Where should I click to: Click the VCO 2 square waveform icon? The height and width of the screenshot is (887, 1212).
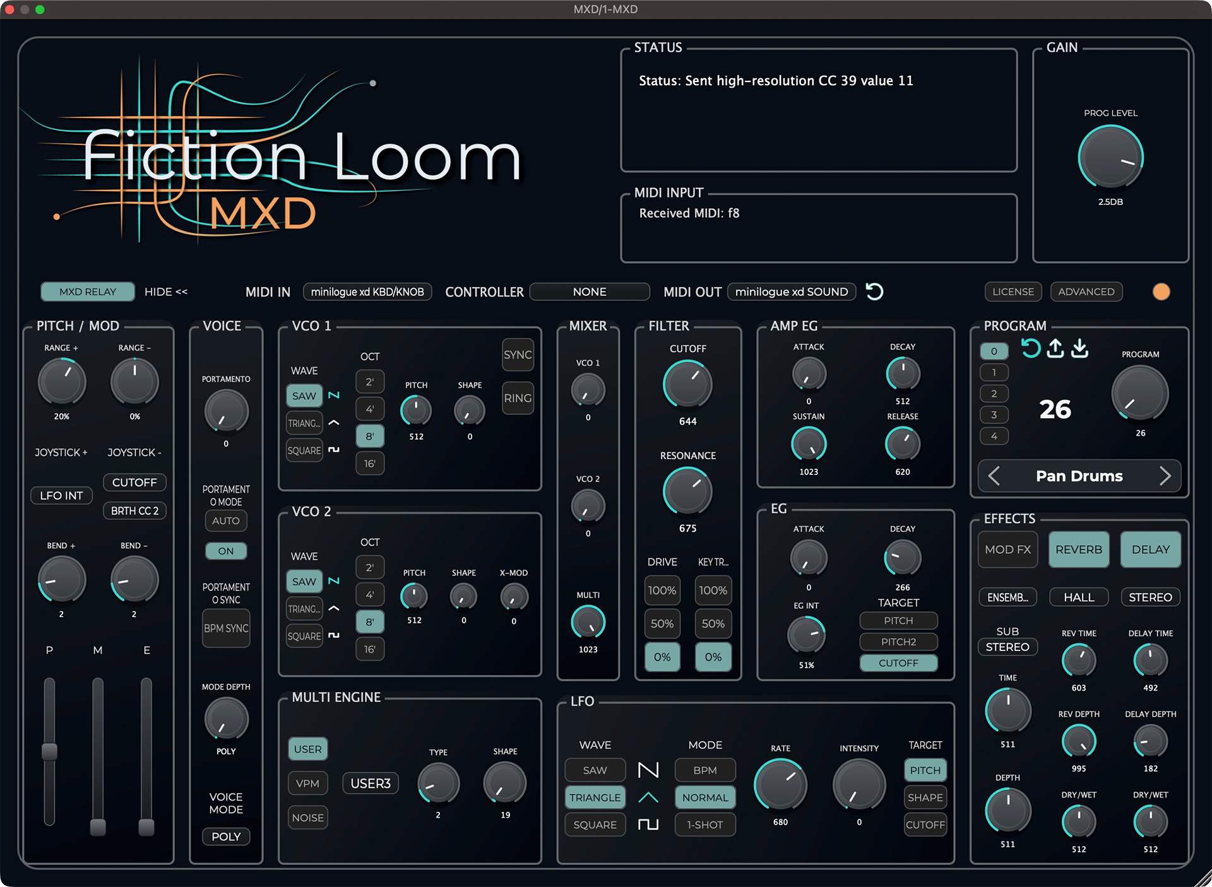point(334,636)
